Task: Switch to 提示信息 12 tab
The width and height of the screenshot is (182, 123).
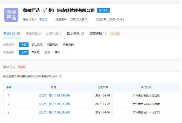Action: [x=75, y=34]
